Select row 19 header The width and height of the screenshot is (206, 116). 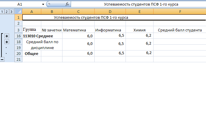[x=18, y=48]
